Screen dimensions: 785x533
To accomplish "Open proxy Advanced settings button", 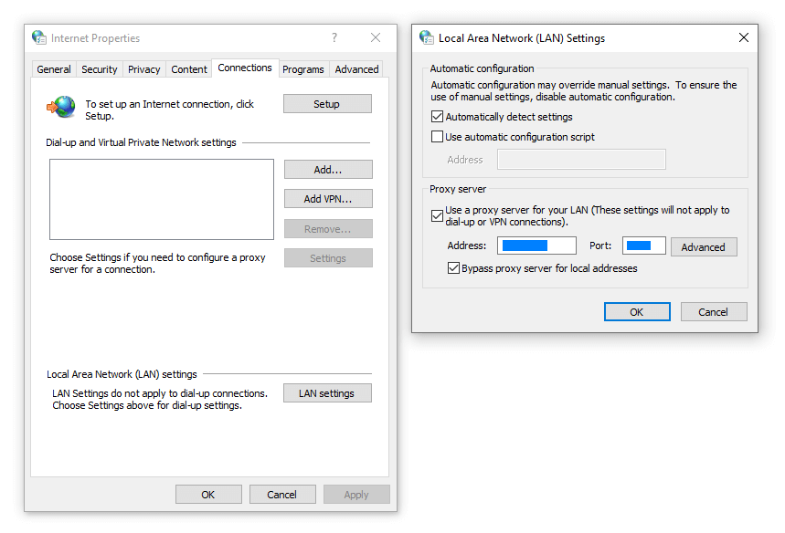I will click(x=704, y=246).
